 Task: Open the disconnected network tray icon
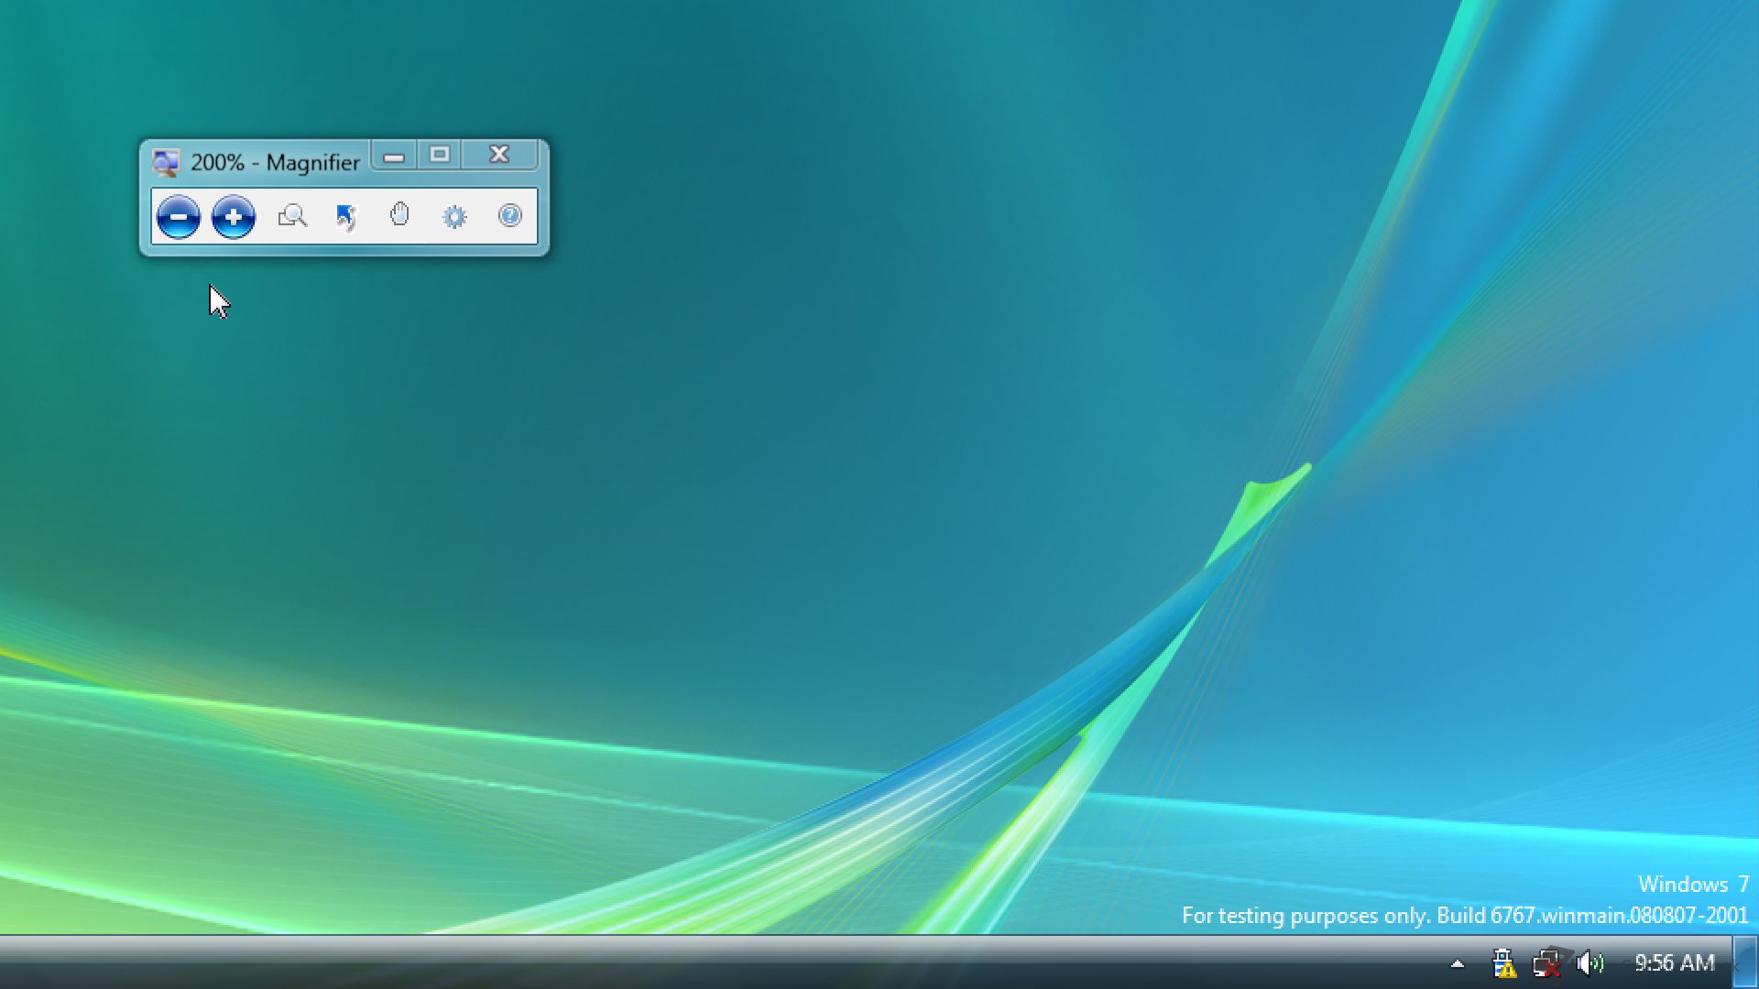tap(1547, 963)
